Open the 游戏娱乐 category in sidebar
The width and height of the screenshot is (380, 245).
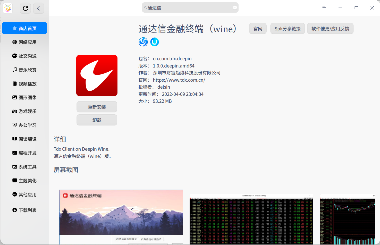24,111
